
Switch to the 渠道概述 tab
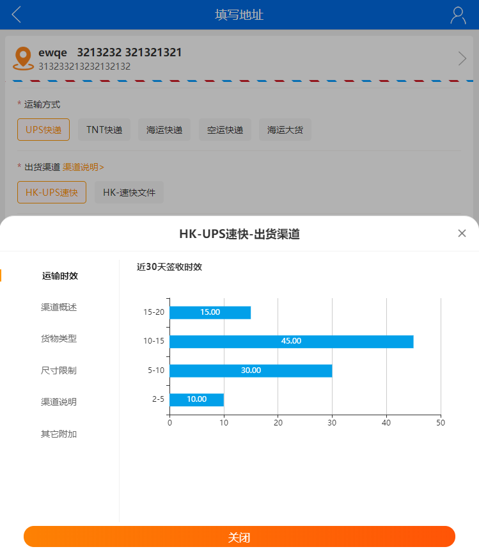(59, 307)
